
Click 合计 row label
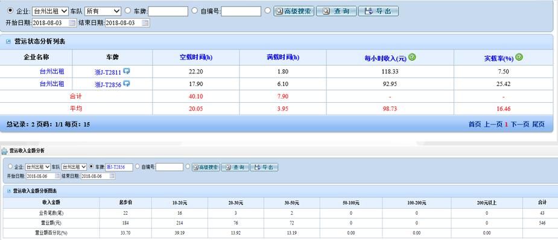[76, 96]
